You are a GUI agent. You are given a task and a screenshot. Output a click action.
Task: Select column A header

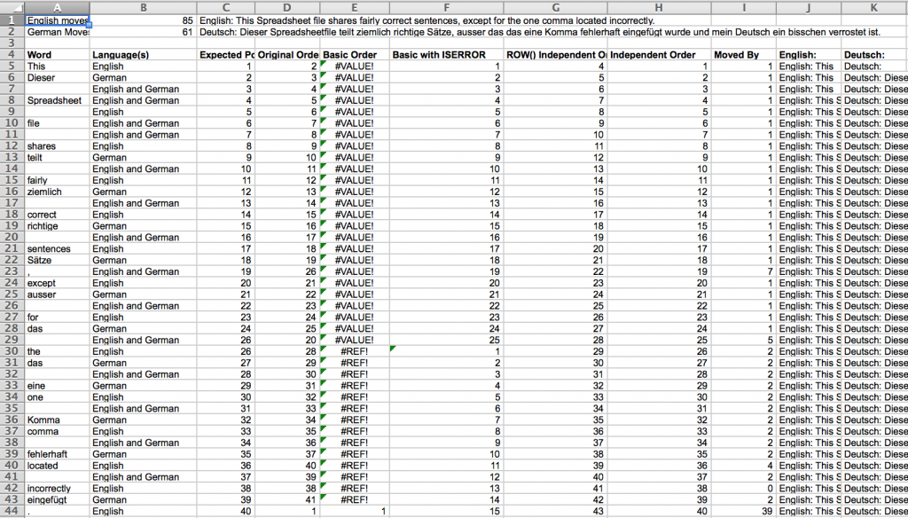[x=58, y=7]
